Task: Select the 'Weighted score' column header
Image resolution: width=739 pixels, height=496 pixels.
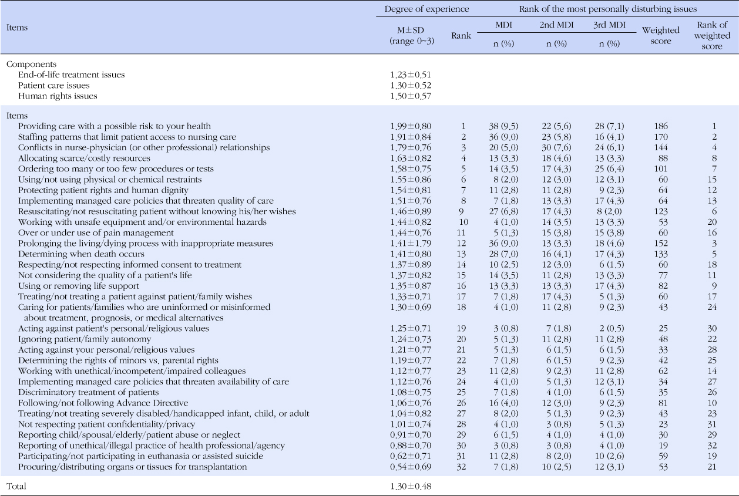Action: (x=661, y=35)
